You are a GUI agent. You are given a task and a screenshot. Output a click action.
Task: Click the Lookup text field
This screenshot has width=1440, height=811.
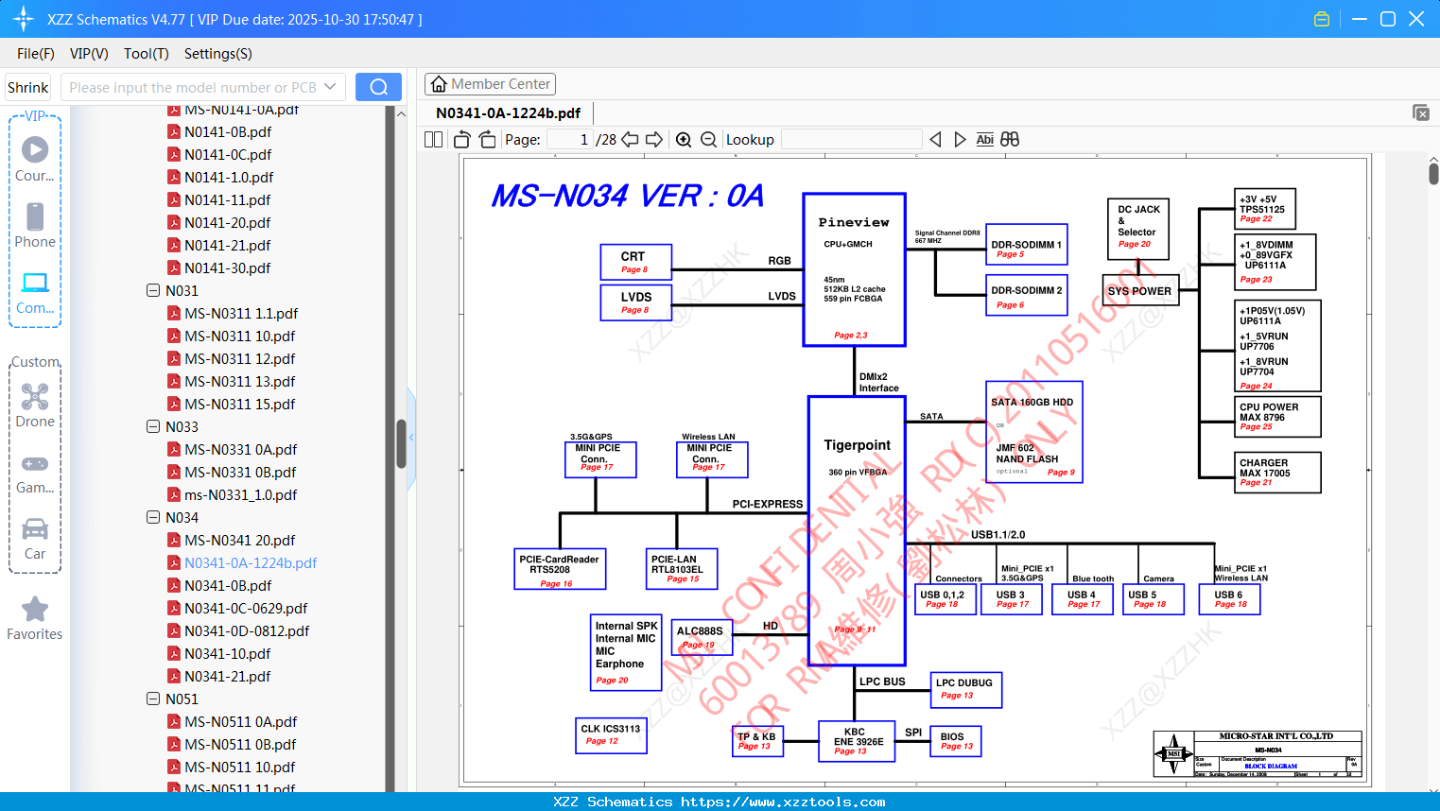pos(851,140)
